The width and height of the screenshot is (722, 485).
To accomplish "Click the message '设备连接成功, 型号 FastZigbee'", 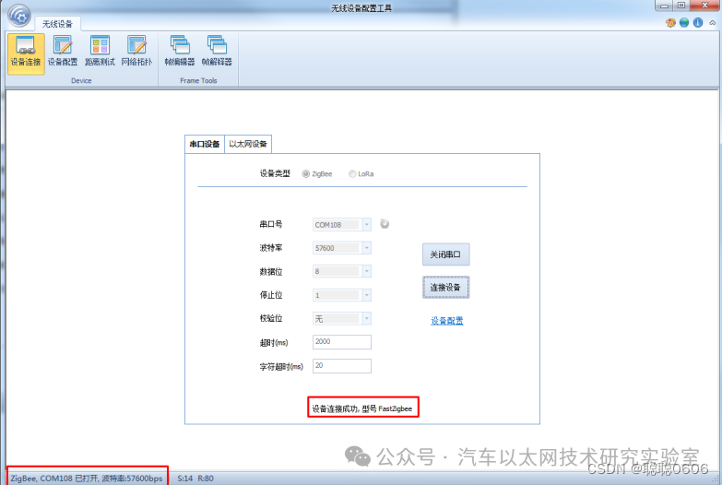I will [x=362, y=408].
